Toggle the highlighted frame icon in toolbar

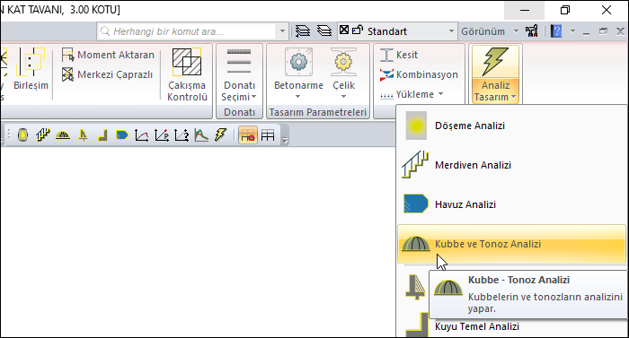(248, 135)
